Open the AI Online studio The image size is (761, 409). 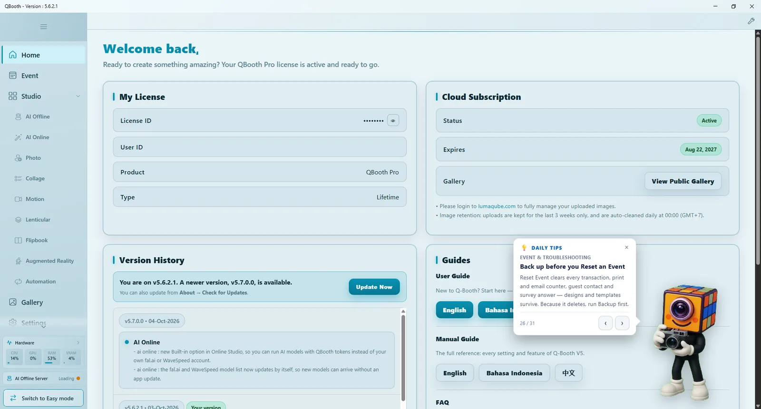pyautogui.click(x=43, y=137)
